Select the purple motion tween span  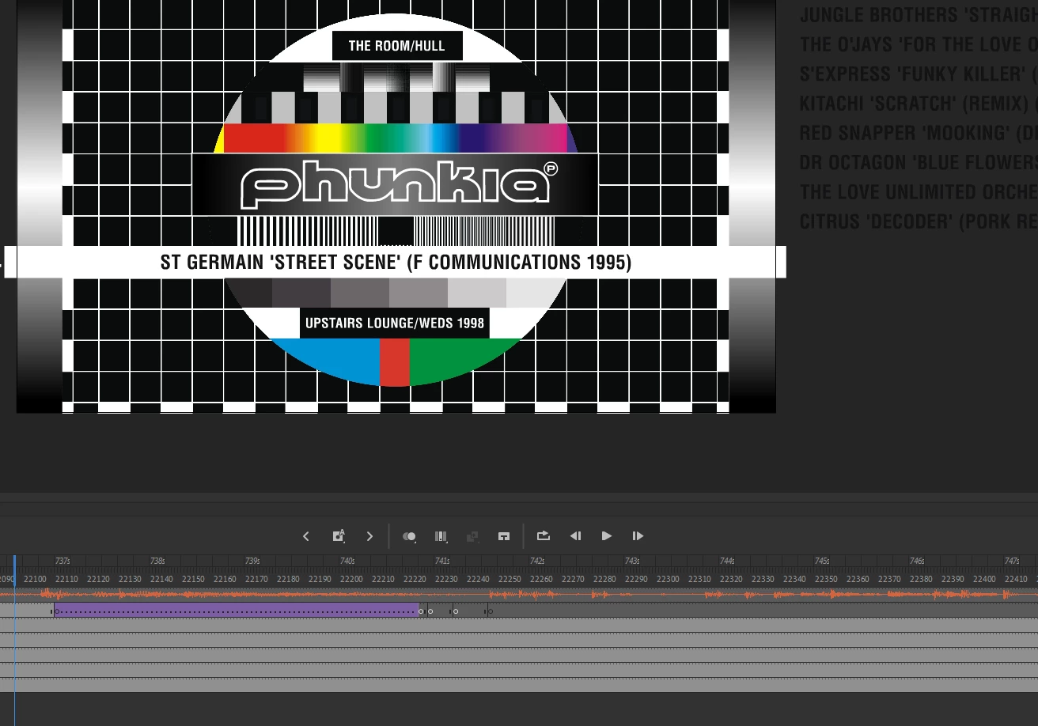[x=236, y=610]
